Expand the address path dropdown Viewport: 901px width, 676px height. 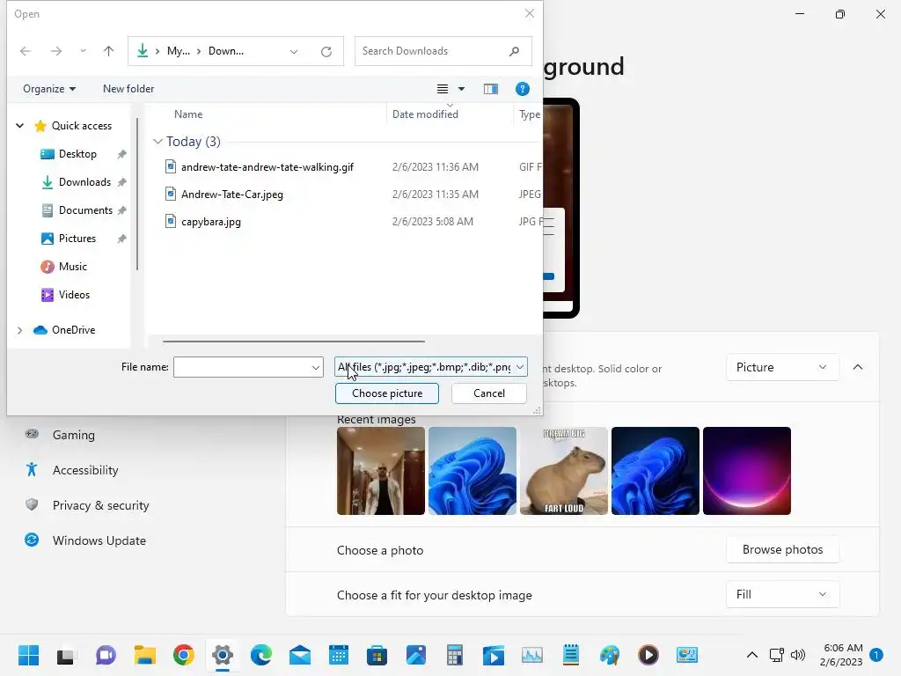point(294,52)
